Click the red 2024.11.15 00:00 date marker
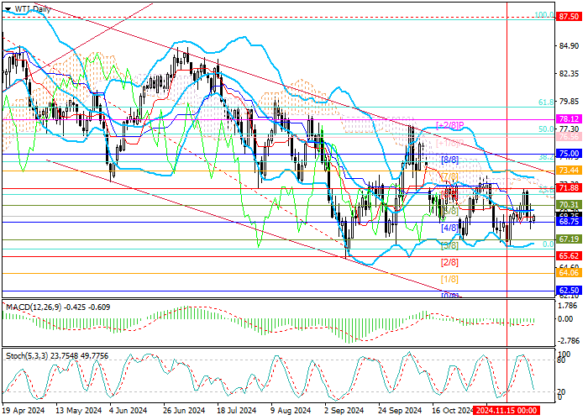Viewport: 588px width, 420px height. pyautogui.click(x=507, y=411)
